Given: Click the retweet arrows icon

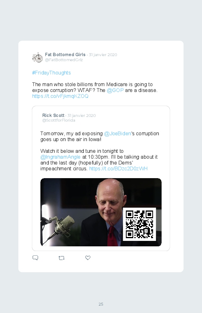Looking at the screenshot, I should [x=61, y=258].
